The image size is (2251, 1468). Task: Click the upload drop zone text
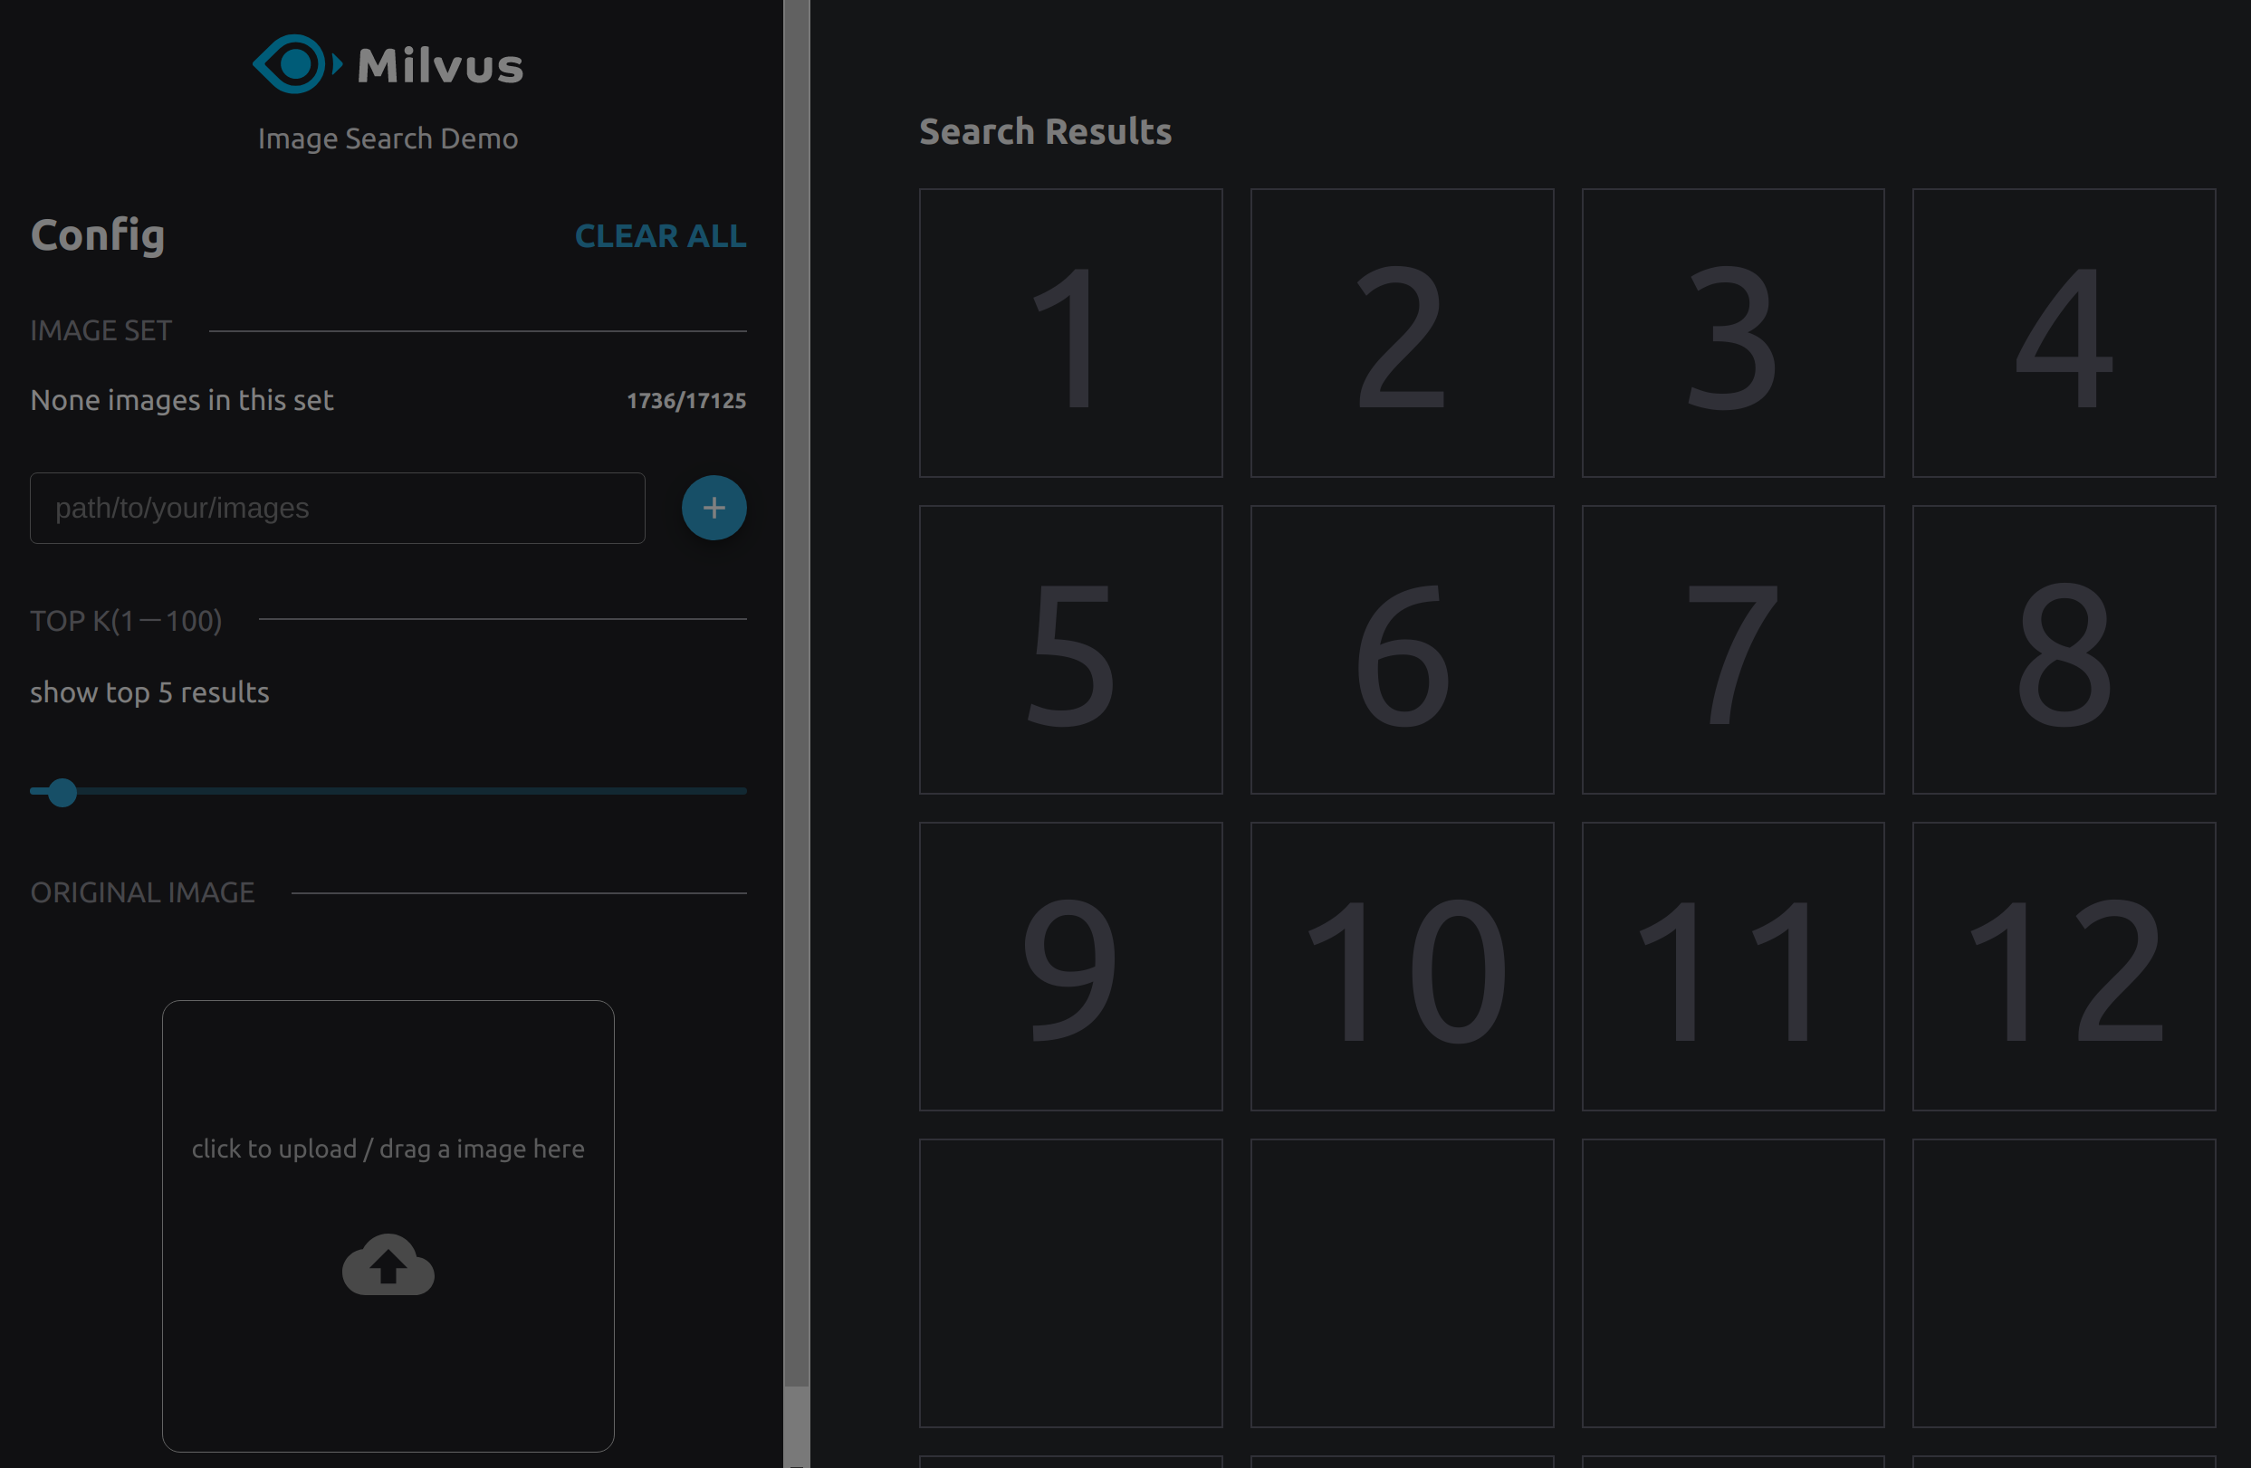(x=388, y=1149)
